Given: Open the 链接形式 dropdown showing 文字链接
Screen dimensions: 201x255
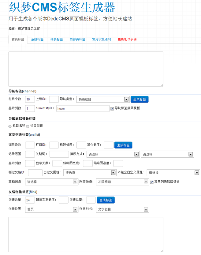Looking at the screenshot, I should (x=122, y=209).
